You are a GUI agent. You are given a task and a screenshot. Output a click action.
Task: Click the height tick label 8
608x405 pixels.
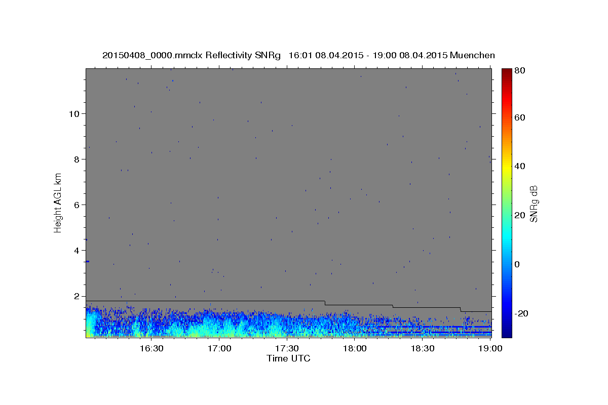pos(75,159)
